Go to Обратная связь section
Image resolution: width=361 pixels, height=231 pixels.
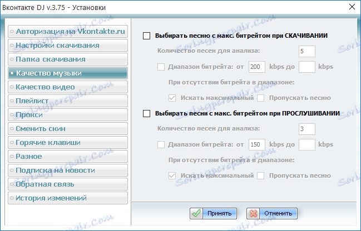pos(68,184)
